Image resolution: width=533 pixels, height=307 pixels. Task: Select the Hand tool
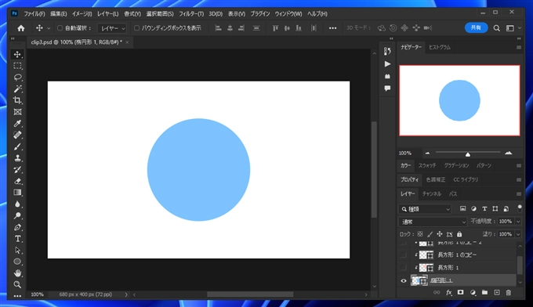pyautogui.click(x=17, y=273)
